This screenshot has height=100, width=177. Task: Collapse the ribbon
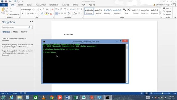pos(175,17)
